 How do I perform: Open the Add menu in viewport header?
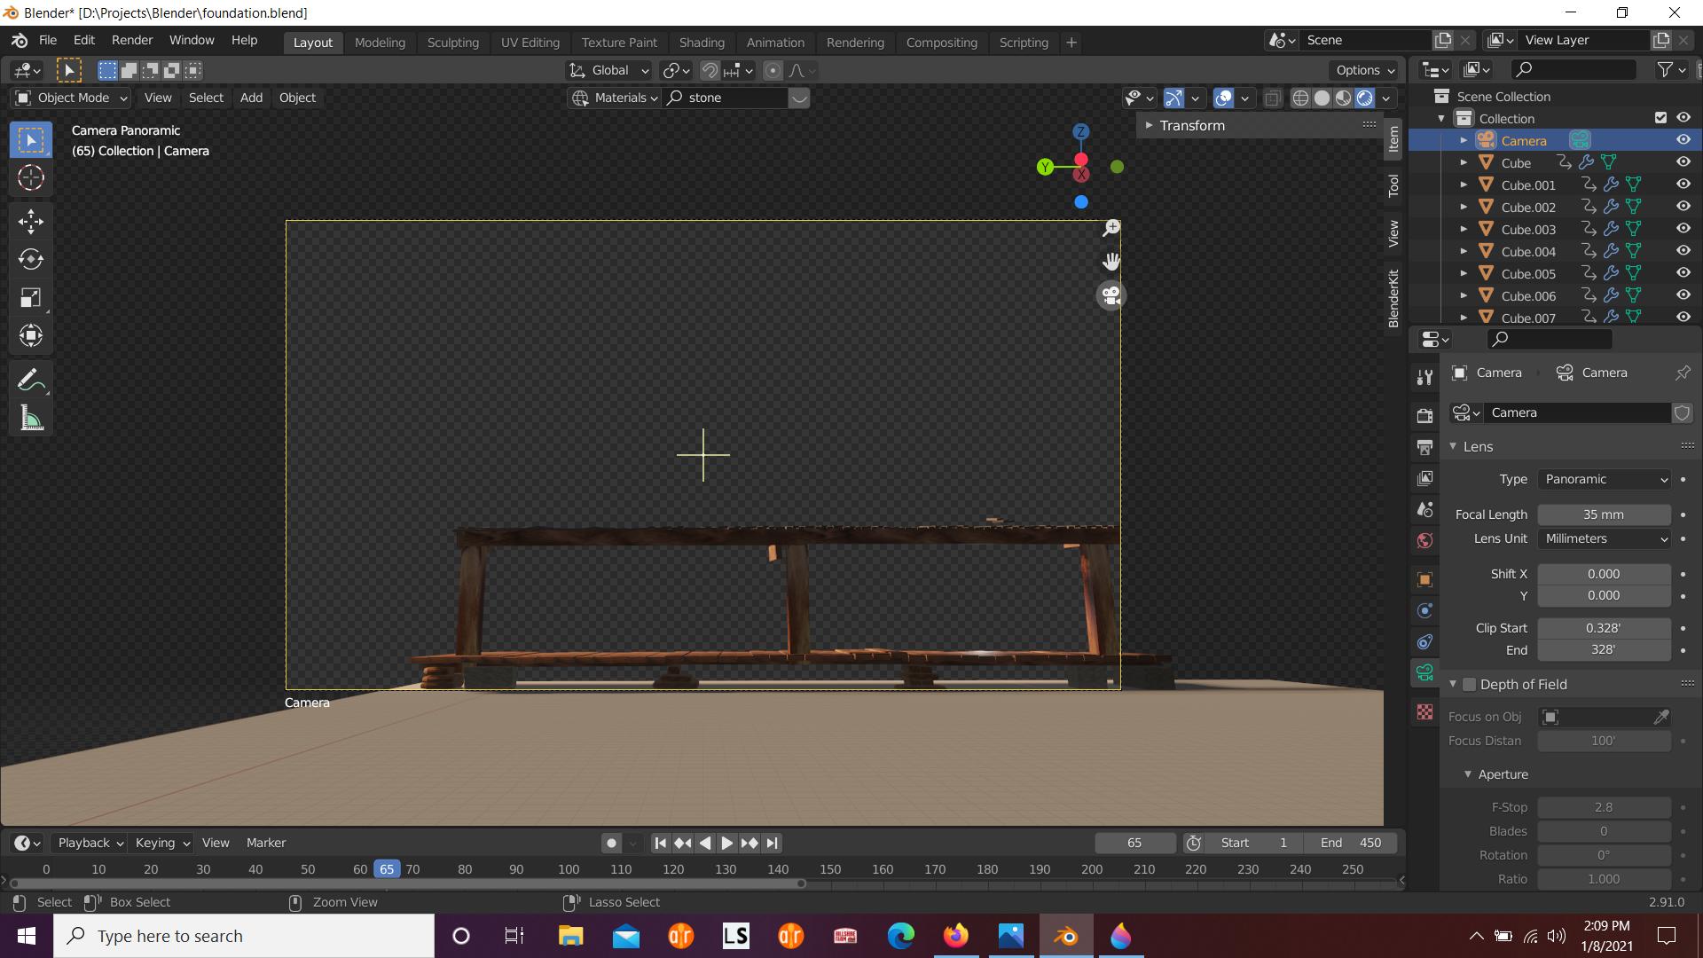251,98
